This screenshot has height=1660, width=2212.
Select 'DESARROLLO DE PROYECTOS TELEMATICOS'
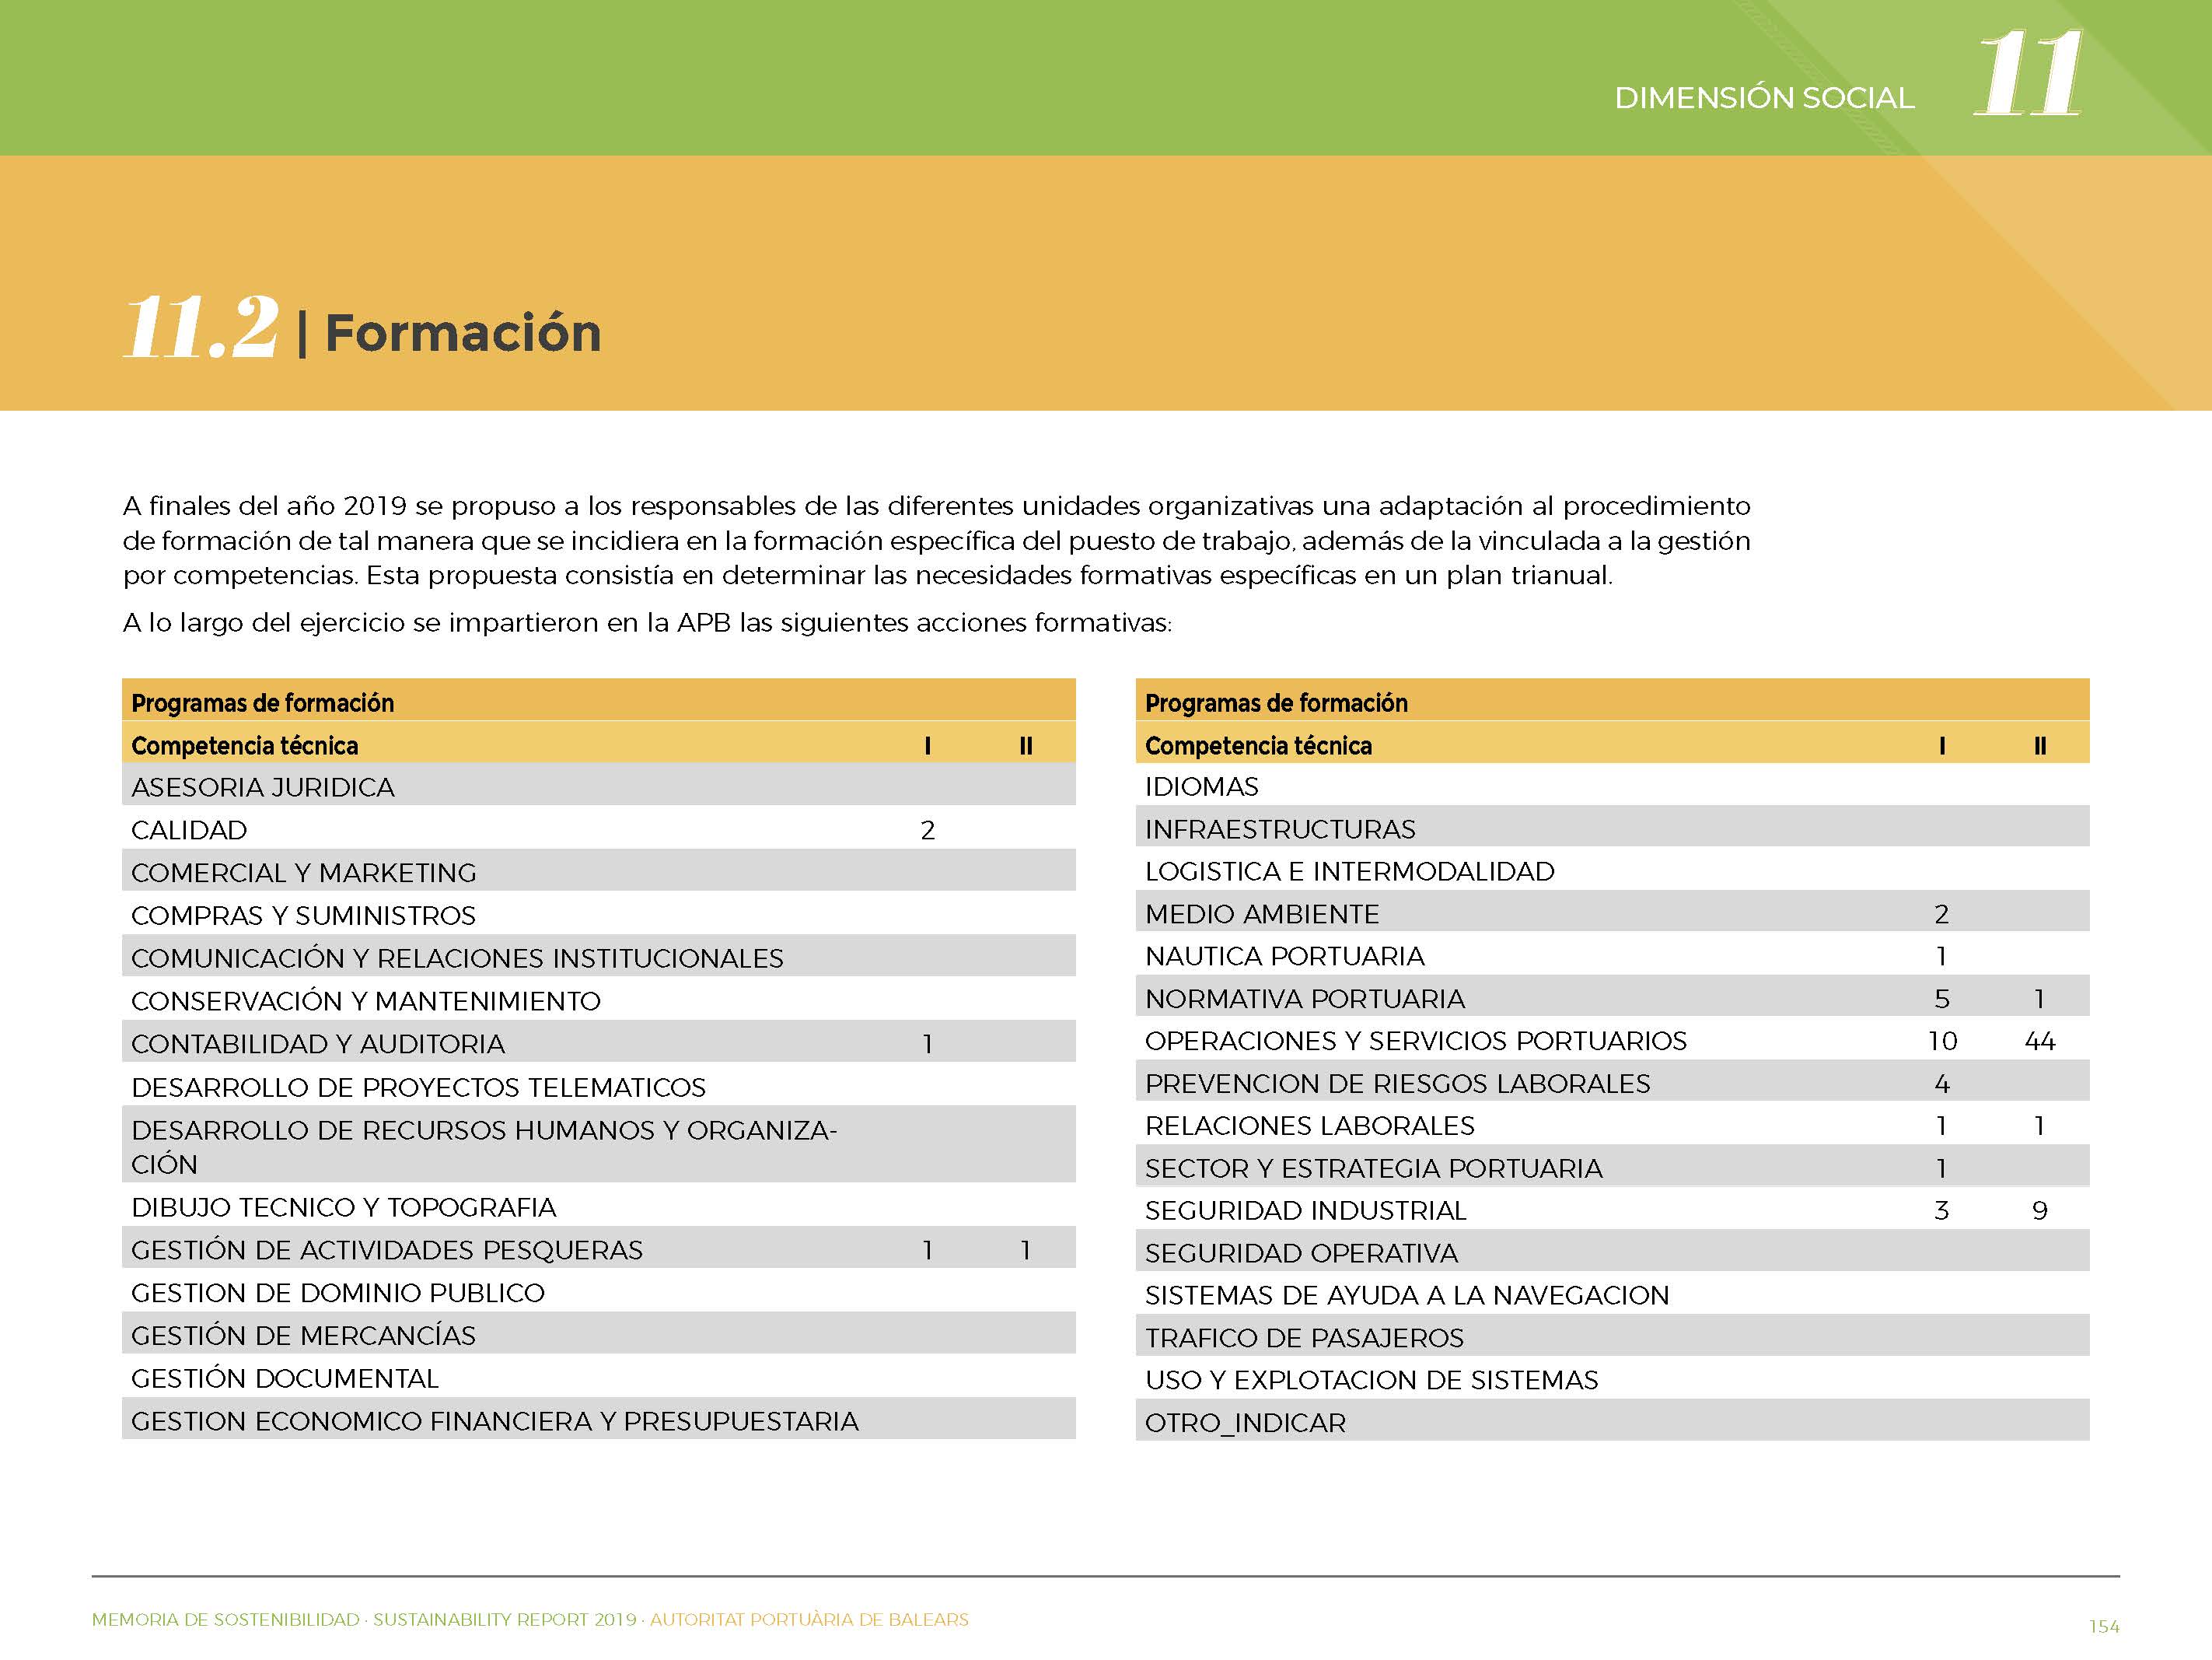point(418,1087)
